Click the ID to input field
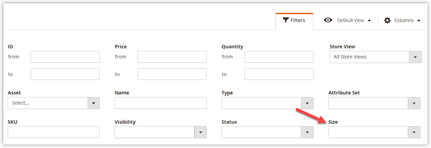Image resolution: width=431 pixels, height=148 pixels. click(65, 74)
